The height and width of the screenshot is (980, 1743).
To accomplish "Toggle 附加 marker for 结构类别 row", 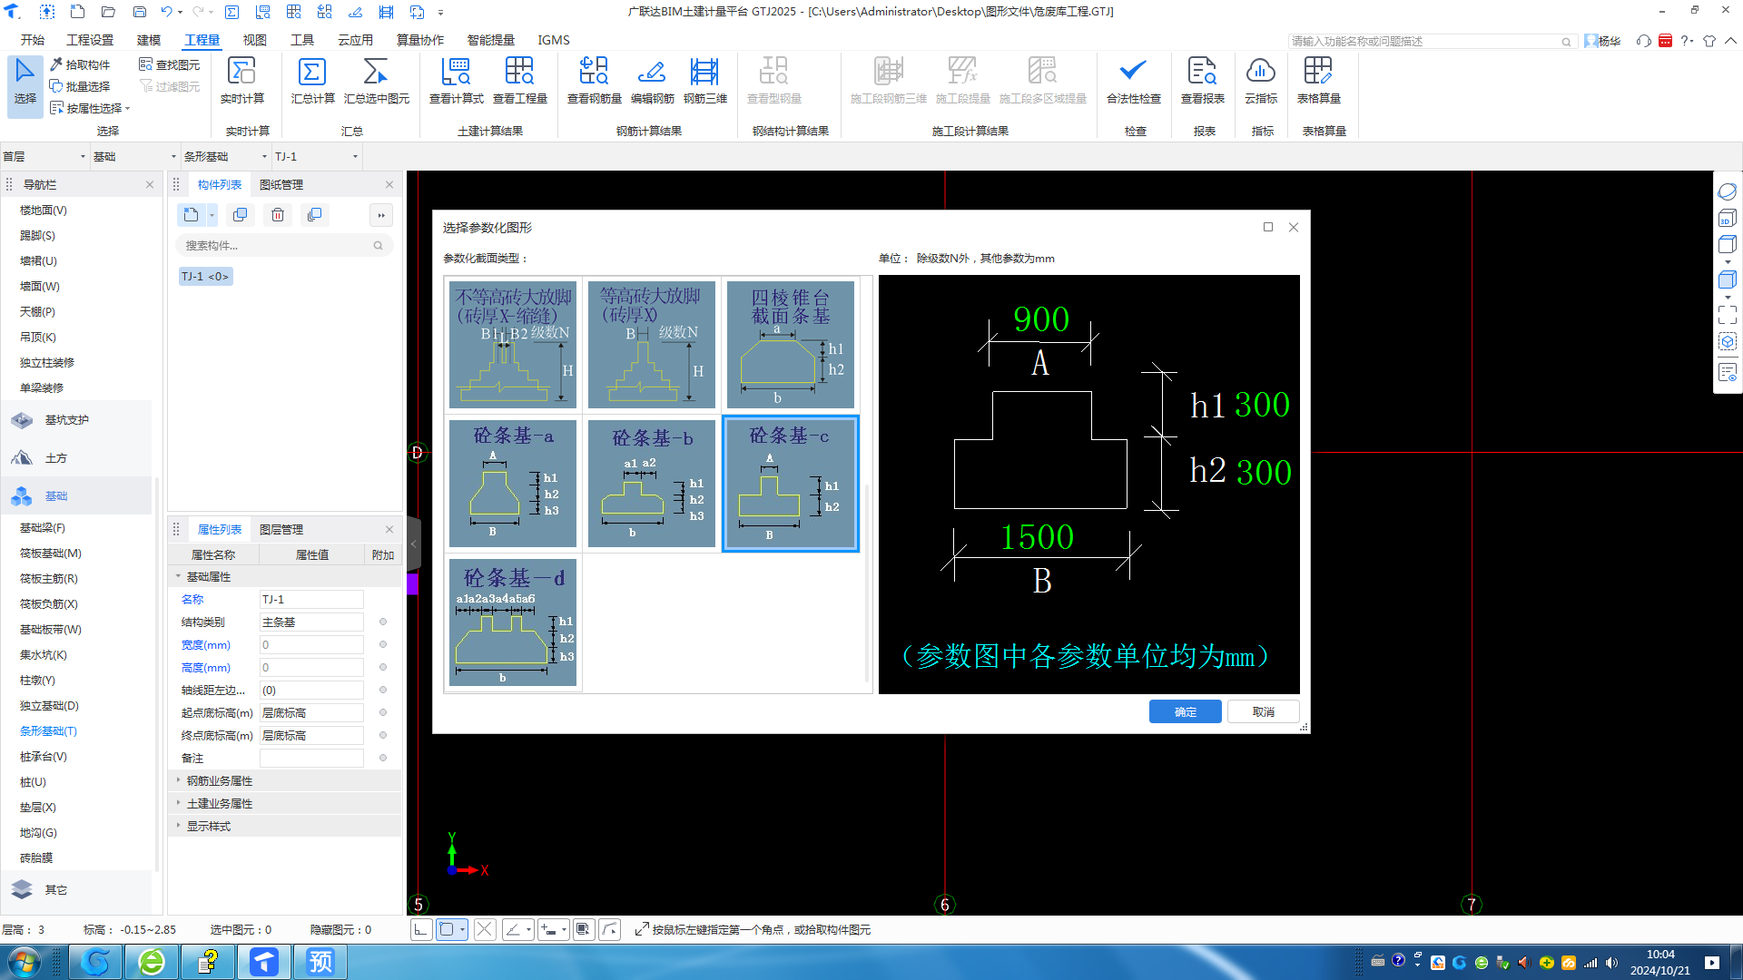I will coord(383,622).
